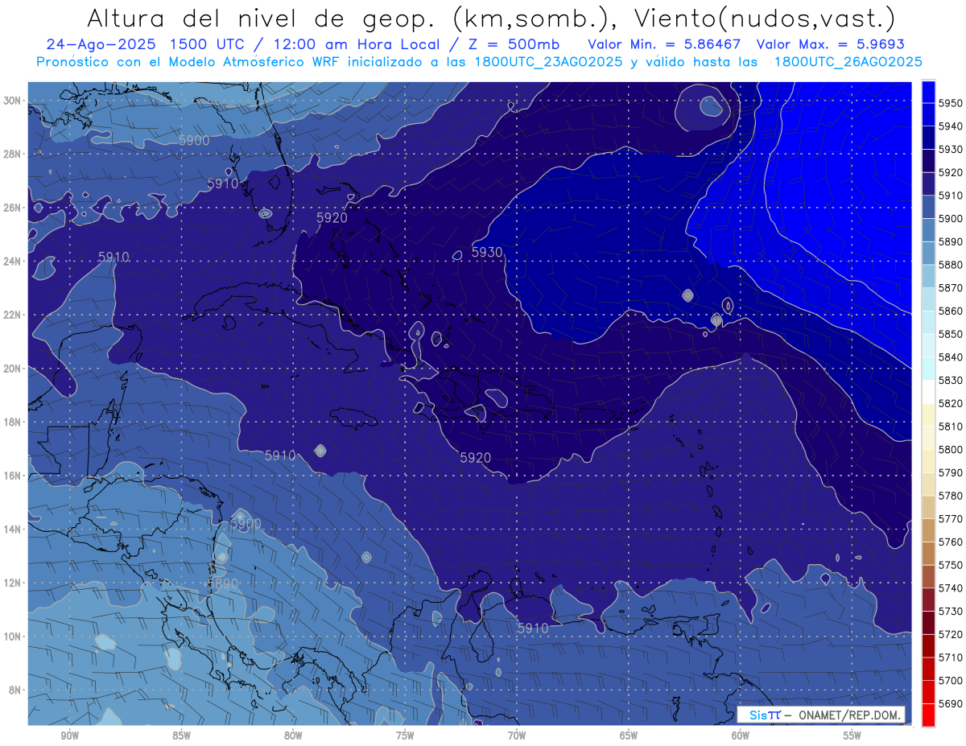Screen dimensions: 966x746
Task: Click the 5870 color scale label
Action: pyautogui.click(x=950, y=287)
